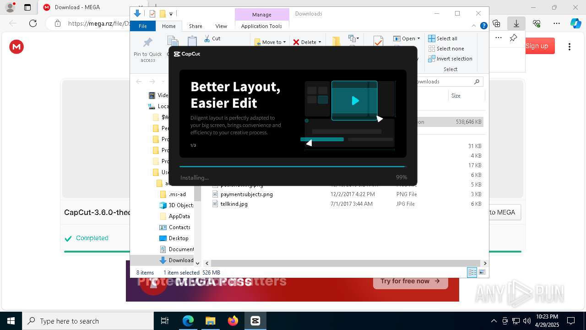Image resolution: width=586 pixels, height=330 pixels.
Task: Switch Explorer to large icons view
Action: [x=482, y=272]
